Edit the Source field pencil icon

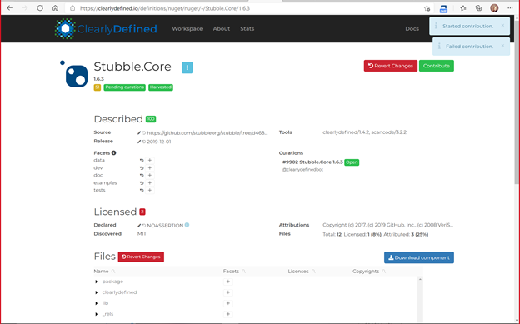[139, 133]
